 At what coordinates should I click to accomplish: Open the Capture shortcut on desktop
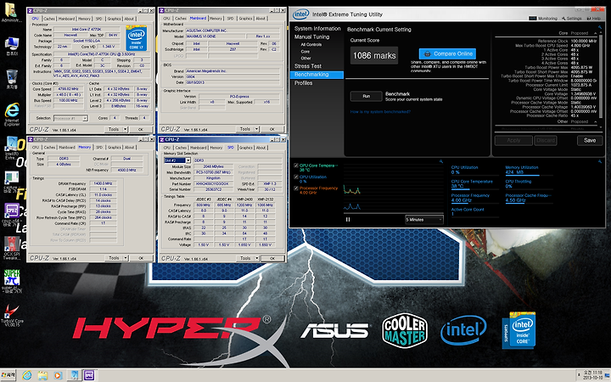tap(11, 180)
